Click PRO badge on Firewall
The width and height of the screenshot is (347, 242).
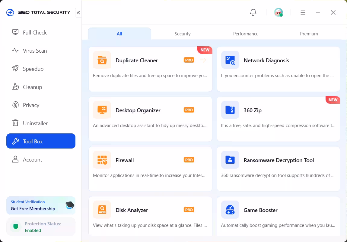pyautogui.click(x=189, y=160)
